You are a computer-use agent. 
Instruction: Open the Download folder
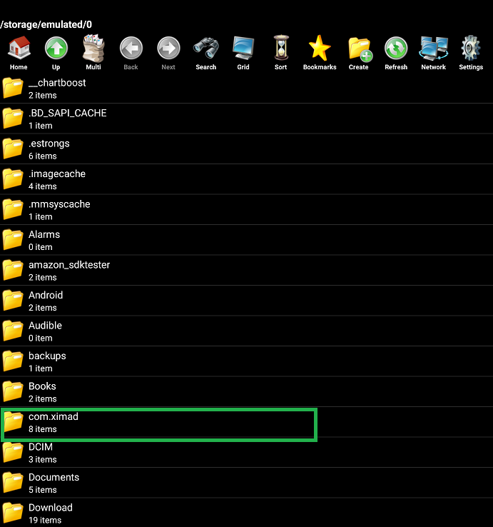(x=50, y=513)
